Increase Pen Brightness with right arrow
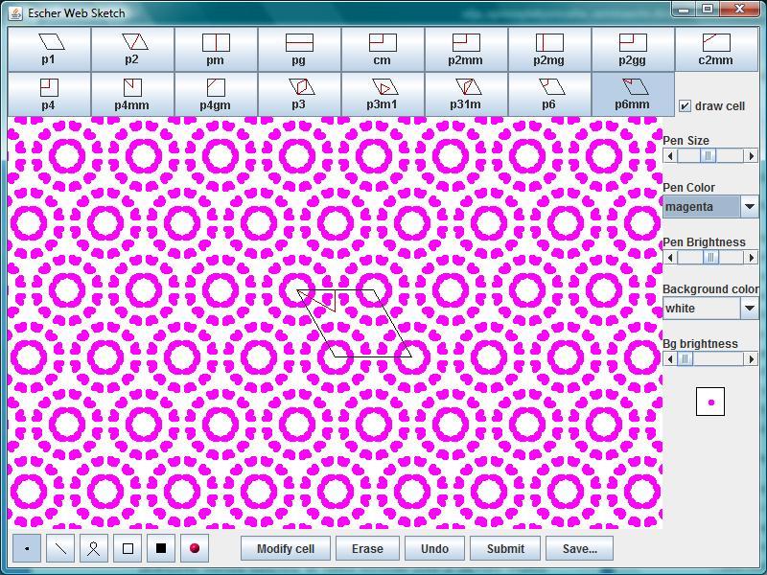Viewport: 767px width, 575px height. click(752, 257)
